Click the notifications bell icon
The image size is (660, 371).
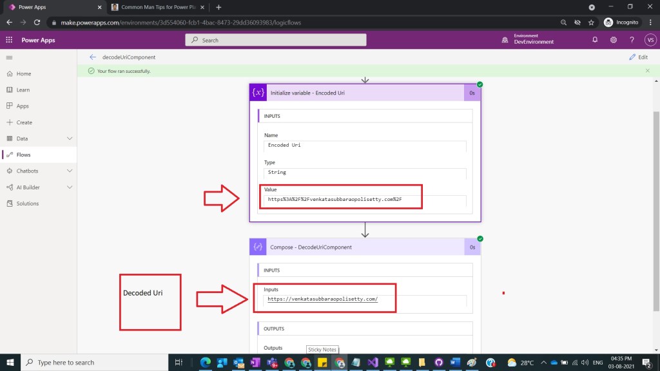tap(595, 40)
